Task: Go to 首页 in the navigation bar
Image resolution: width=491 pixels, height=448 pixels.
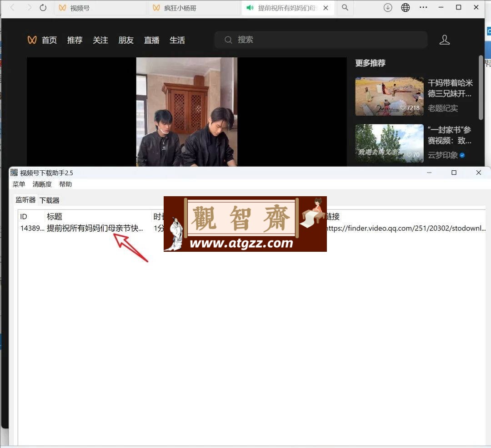Action: point(49,40)
